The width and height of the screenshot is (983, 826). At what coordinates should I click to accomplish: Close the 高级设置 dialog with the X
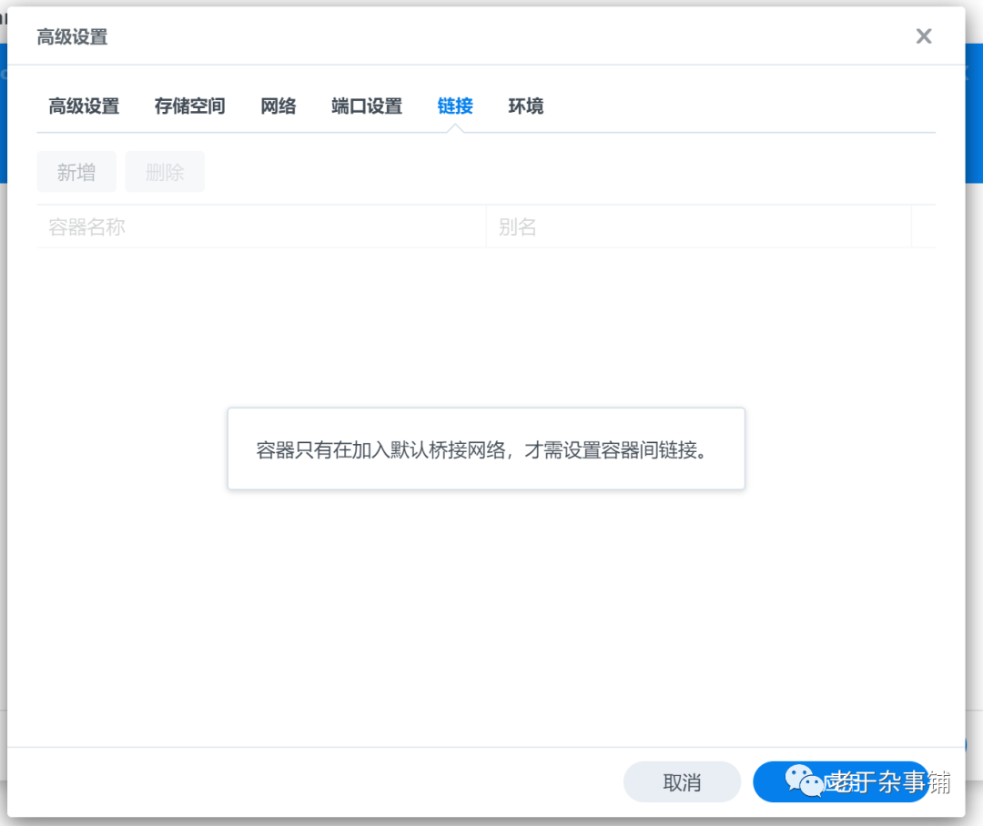924,36
